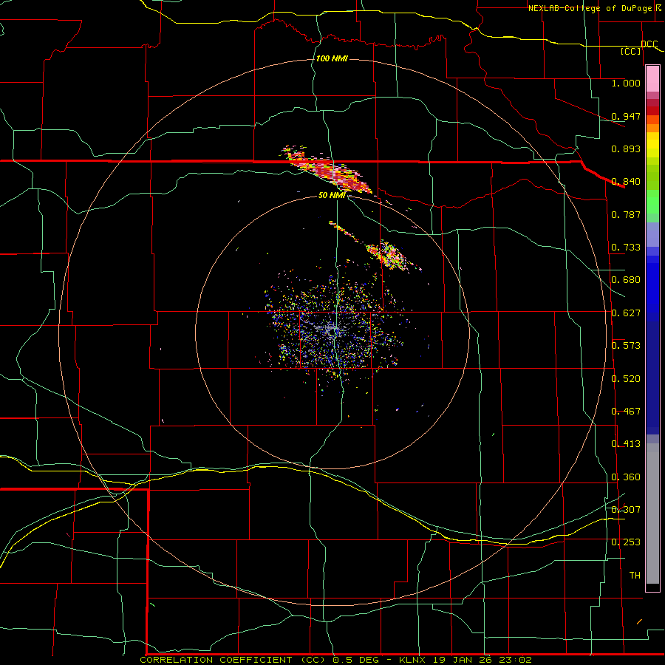665x665 pixels.
Task: Click the 0.733 scale value
Action: 626,248
